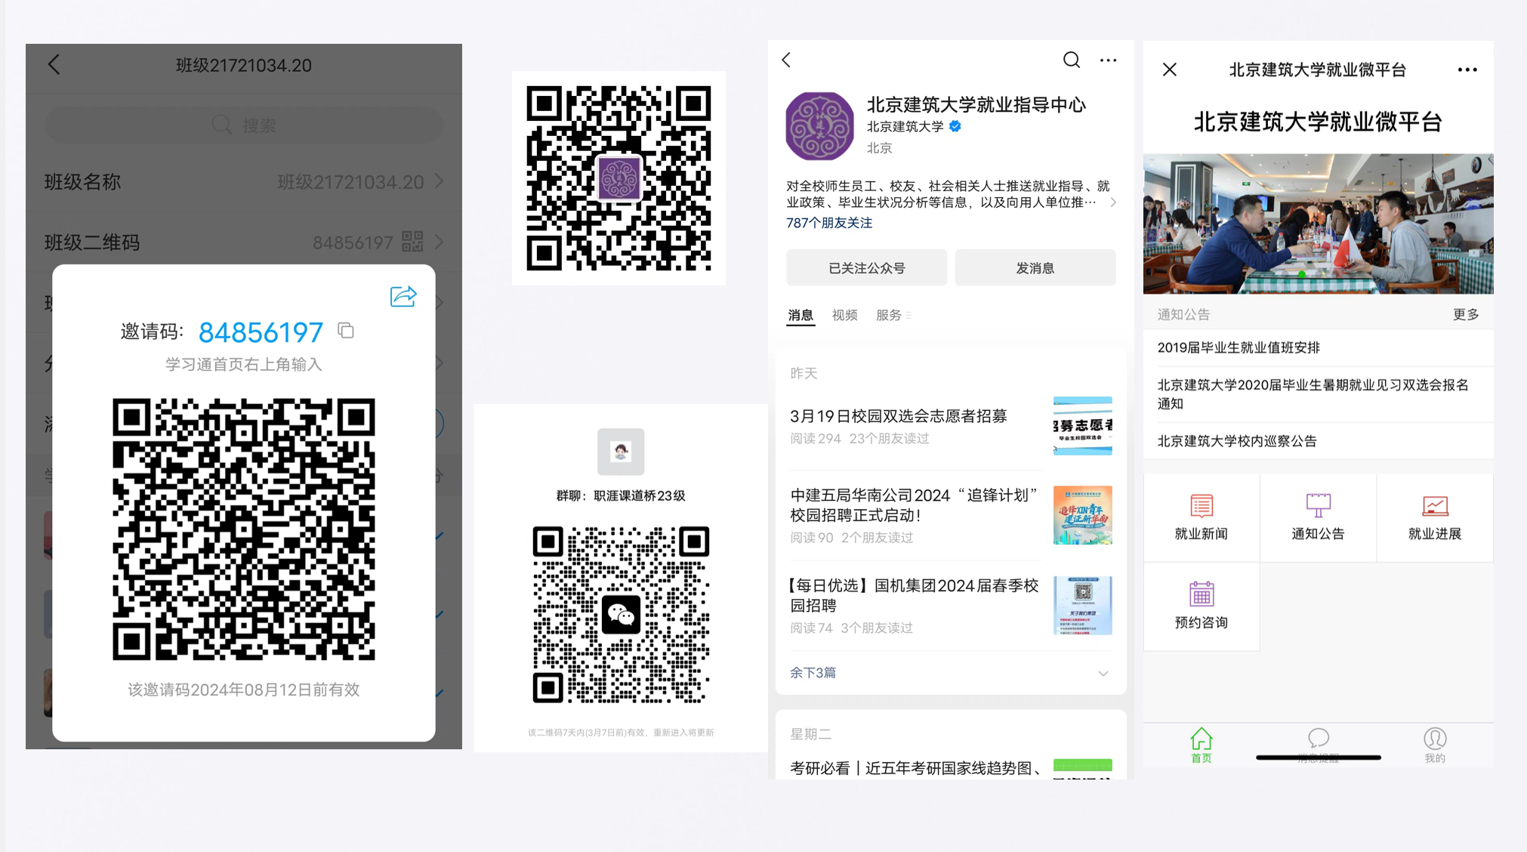Open the three-dot menu beside search icon
The width and height of the screenshot is (1527, 852).
tap(1108, 60)
